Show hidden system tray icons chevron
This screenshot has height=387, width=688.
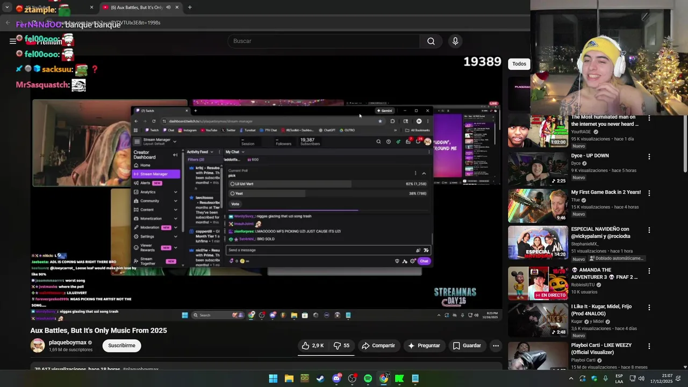571,378
